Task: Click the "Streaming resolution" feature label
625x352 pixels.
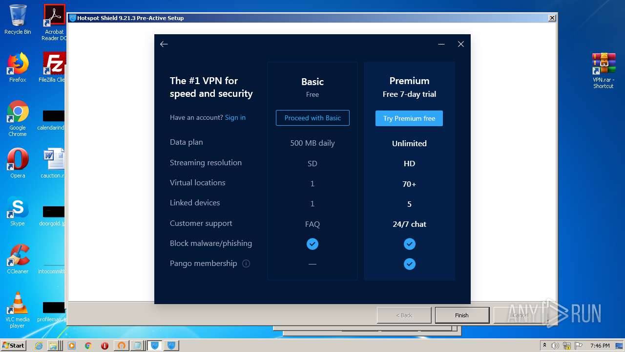Action: click(x=206, y=162)
